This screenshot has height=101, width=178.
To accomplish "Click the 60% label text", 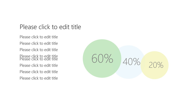I will [x=102, y=58].
